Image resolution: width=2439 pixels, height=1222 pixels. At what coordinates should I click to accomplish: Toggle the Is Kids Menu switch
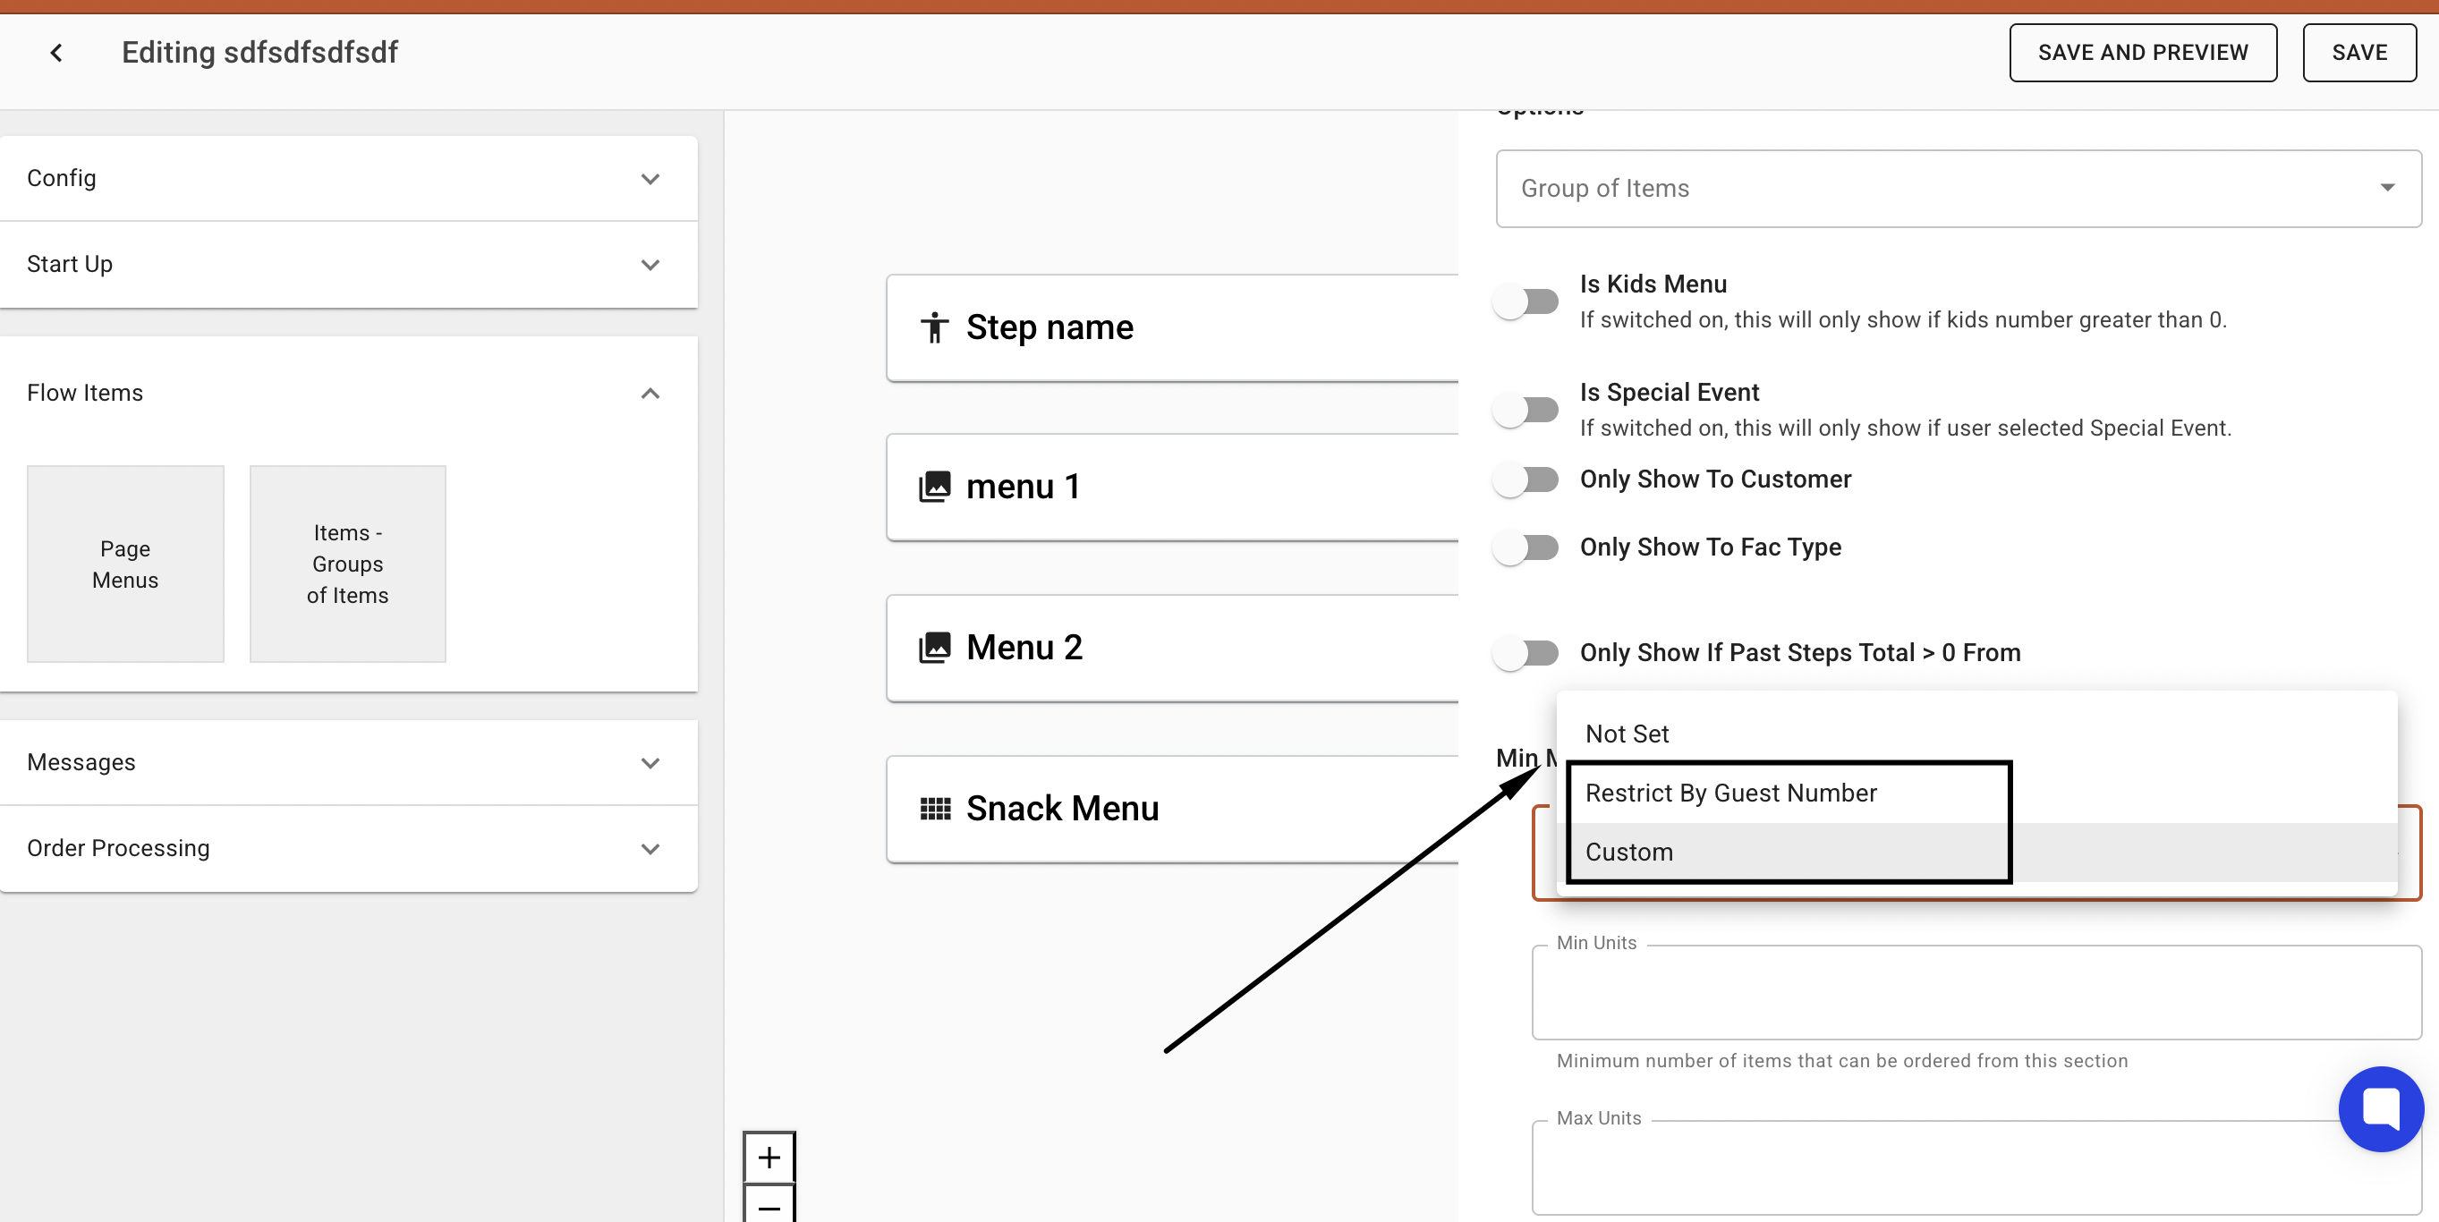(x=1525, y=302)
